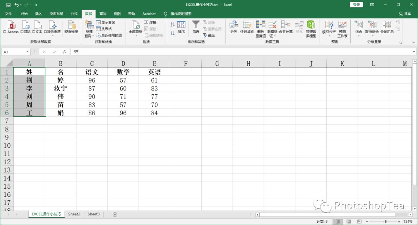
Task: Click Existing Connections (现有连接)
Action: click(x=71, y=27)
